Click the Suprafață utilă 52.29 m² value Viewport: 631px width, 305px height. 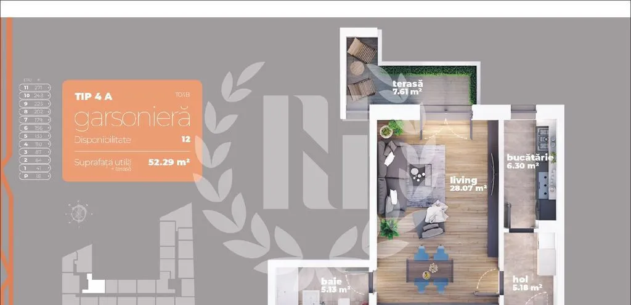tap(169, 163)
